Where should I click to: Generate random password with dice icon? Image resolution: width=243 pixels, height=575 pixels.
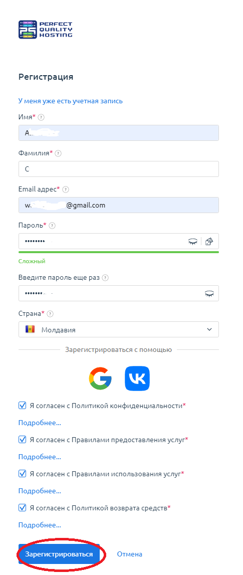point(209,241)
